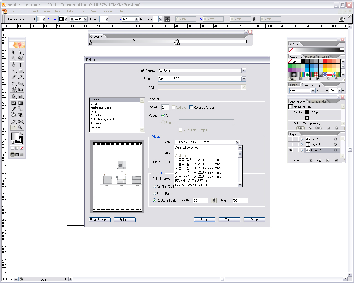Activate the Zoom magnifier tool
This screenshot has width=354, height=283.
coord(20,128)
